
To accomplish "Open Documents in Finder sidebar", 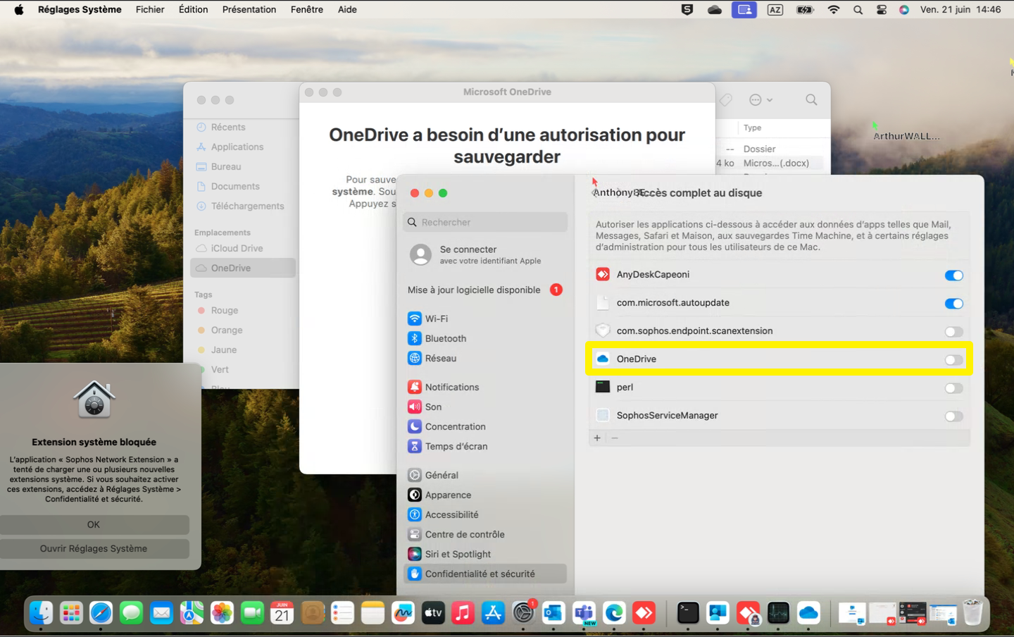I will coord(243,186).
